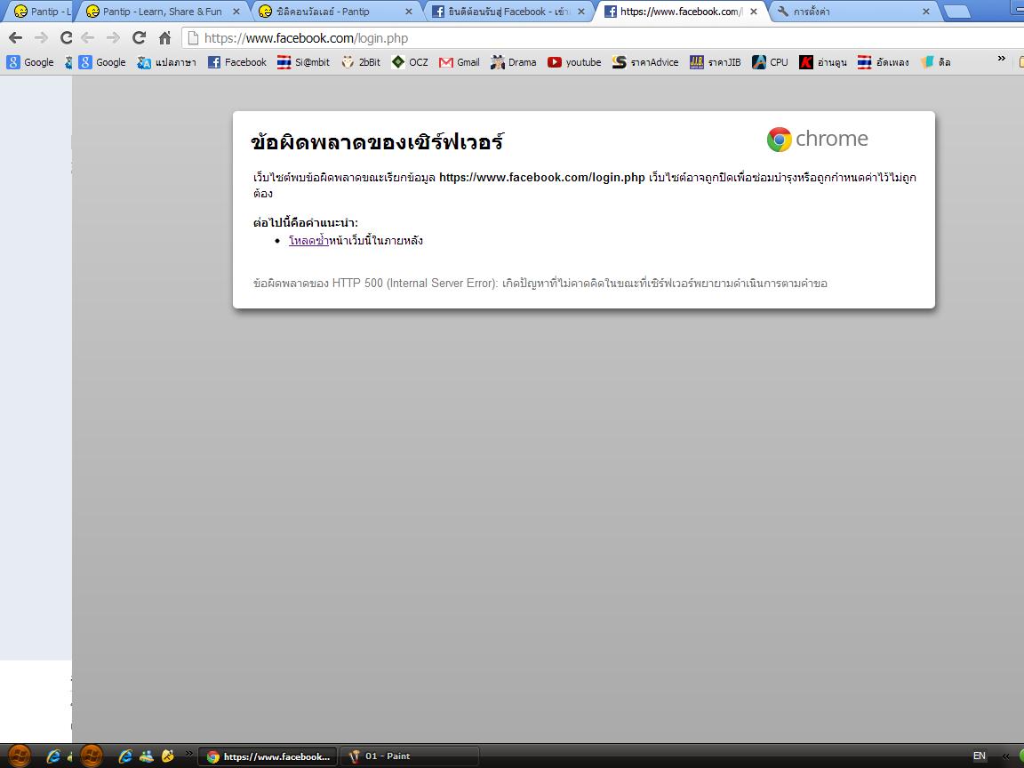Switch to the Chrome taskbar button
This screenshot has width=1024, height=768.
coord(268,756)
